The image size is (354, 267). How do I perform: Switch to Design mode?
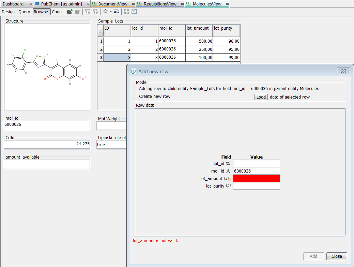(x=8, y=11)
